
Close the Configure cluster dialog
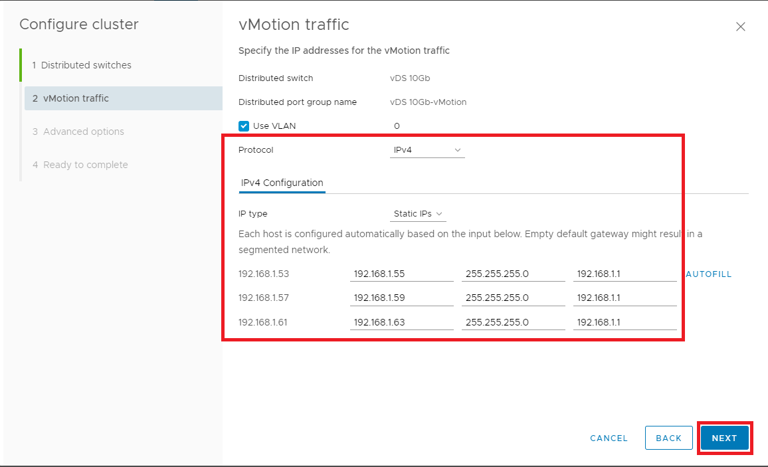tap(741, 27)
